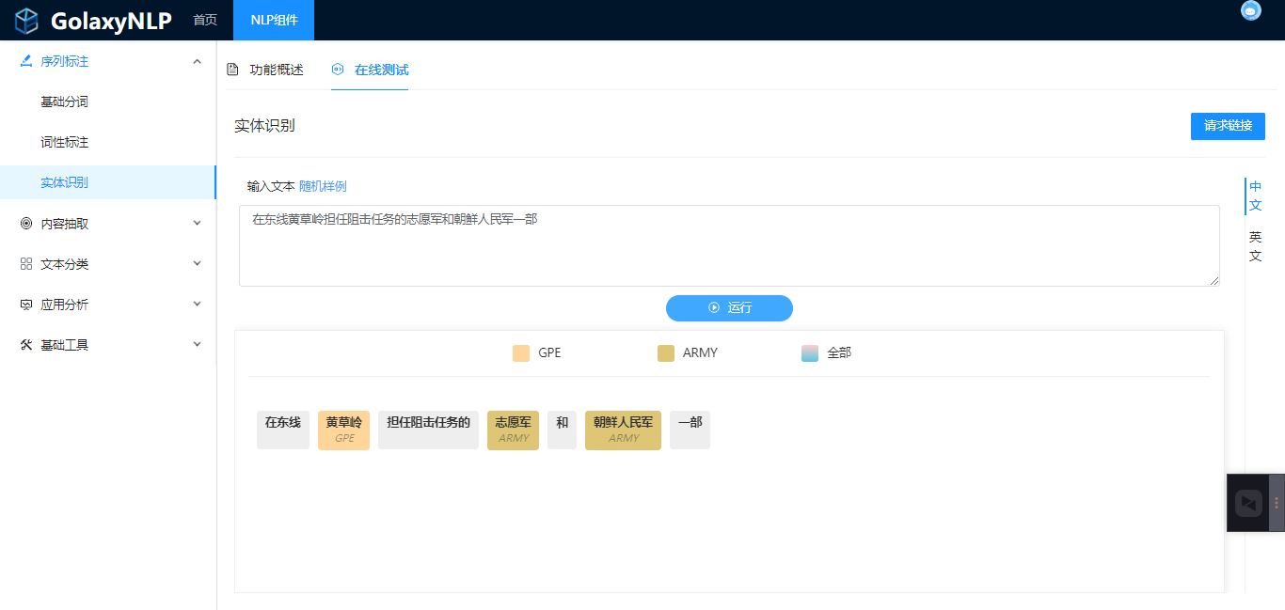Image resolution: width=1285 pixels, height=610 pixels.
Task: Switch to the 在线测试 tab
Action: coord(370,70)
